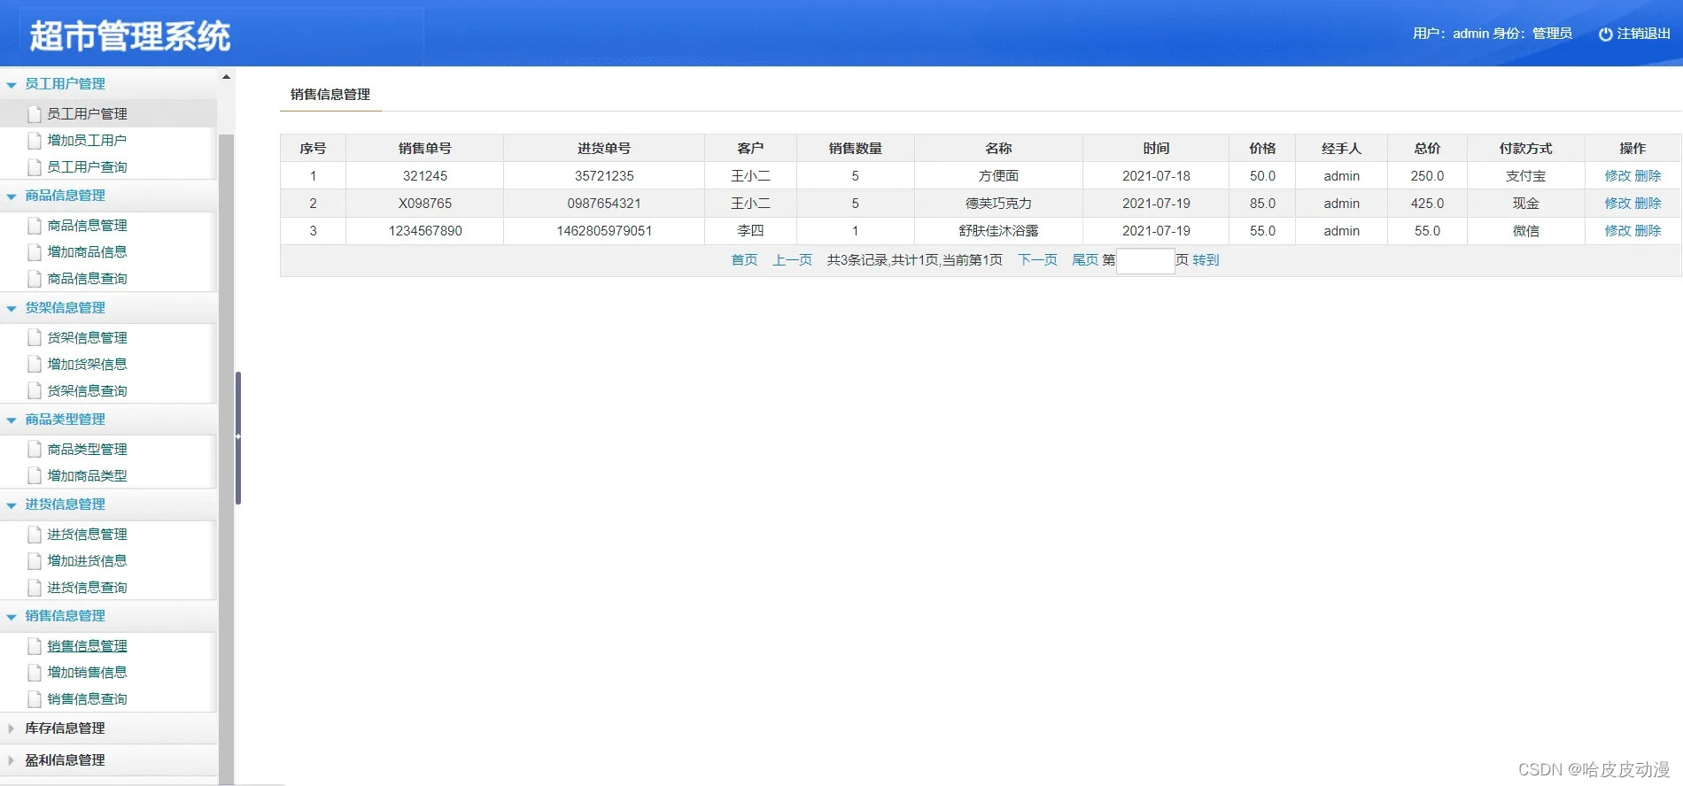This screenshot has width=1683, height=786.
Task: Click page icon beside 增加货架信息
Action: pyautogui.click(x=35, y=365)
